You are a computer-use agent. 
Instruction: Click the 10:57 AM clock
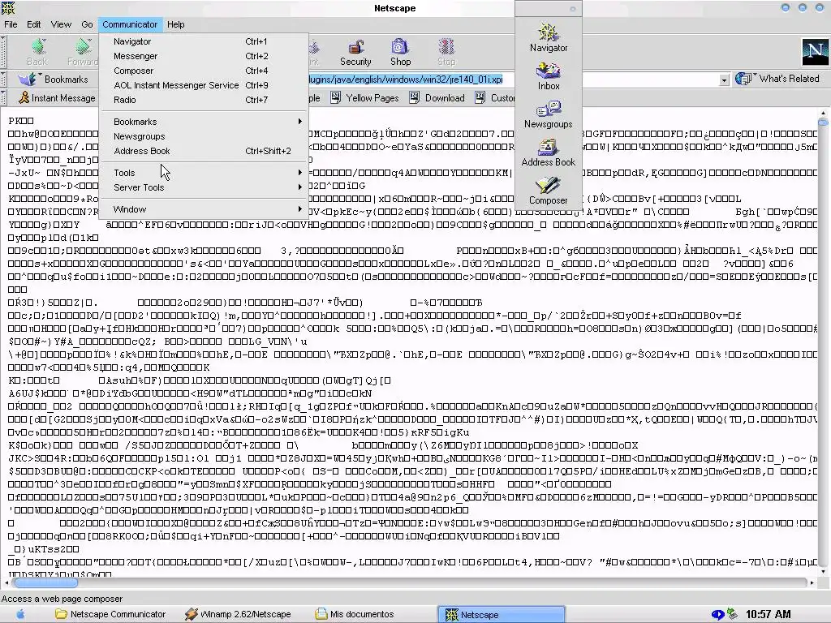[768, 615]
